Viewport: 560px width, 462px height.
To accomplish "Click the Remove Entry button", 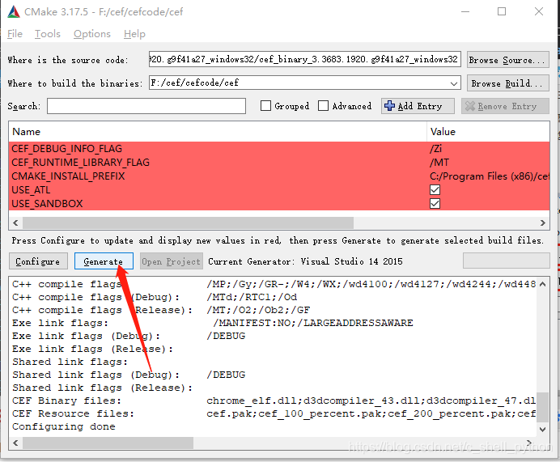I will point(505,106).
